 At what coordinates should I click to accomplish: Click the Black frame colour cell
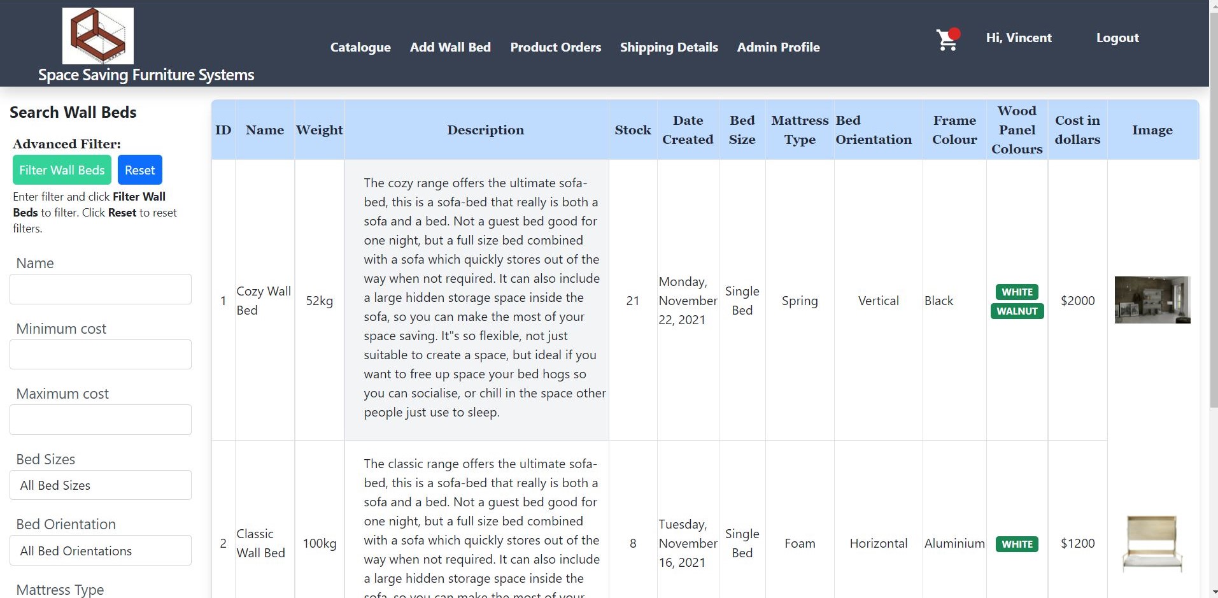(954, 301)
